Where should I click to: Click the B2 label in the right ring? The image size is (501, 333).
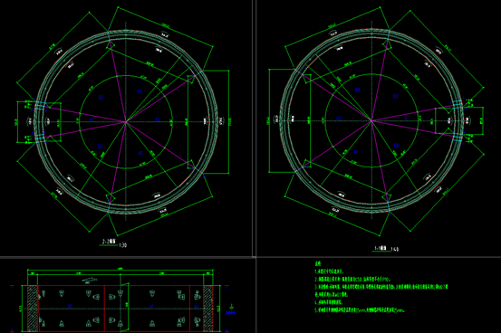[396, 96]
